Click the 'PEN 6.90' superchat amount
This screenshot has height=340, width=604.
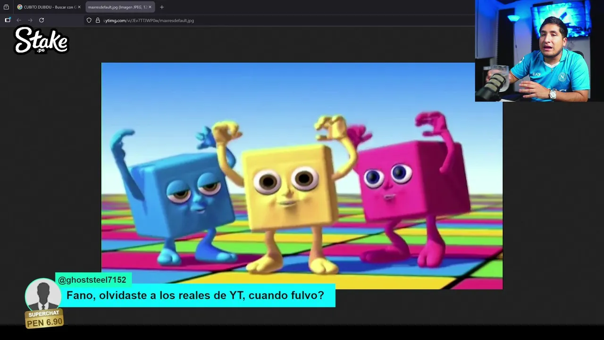click(44, 322)
